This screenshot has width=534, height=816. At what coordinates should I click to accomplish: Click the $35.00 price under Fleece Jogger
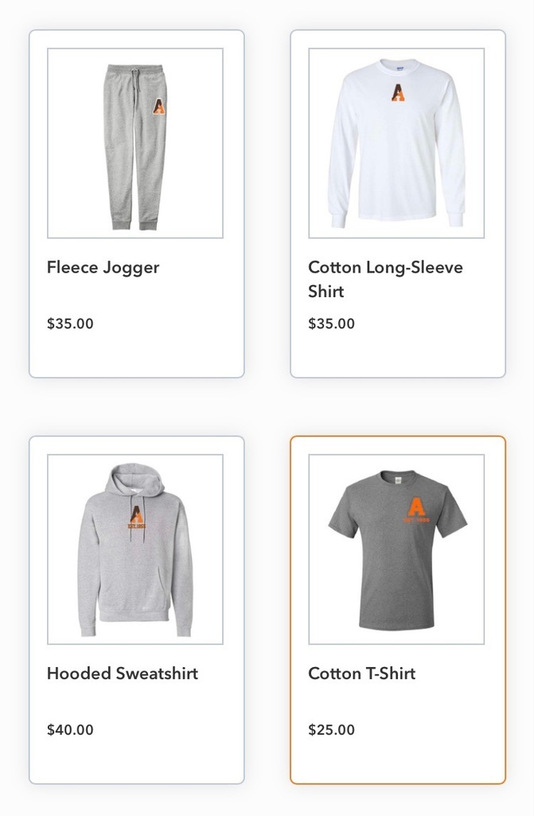click(70, 324)
